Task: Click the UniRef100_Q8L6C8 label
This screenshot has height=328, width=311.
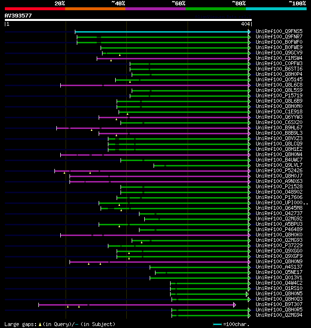Action: pos(279,85)
